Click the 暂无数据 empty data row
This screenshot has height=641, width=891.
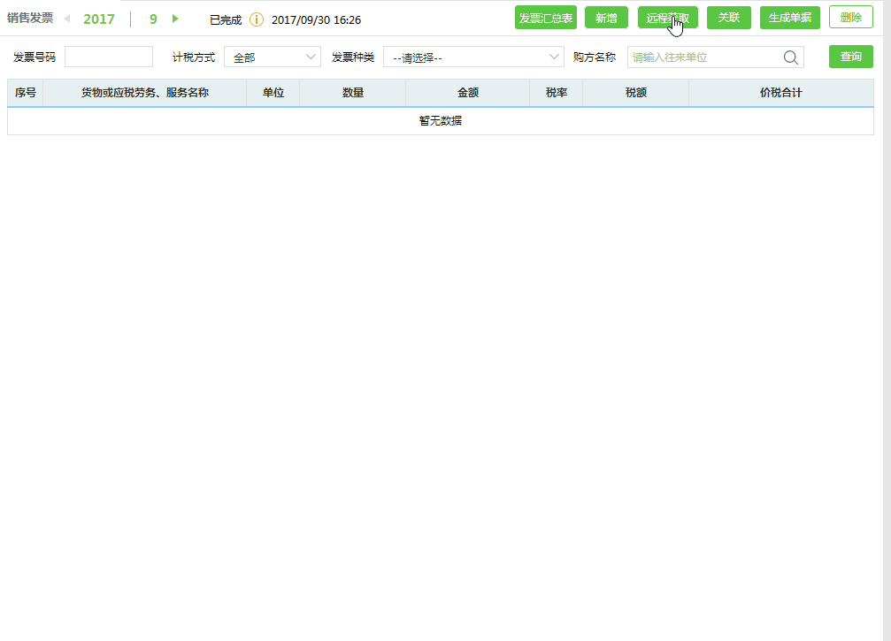coord(440,120)
